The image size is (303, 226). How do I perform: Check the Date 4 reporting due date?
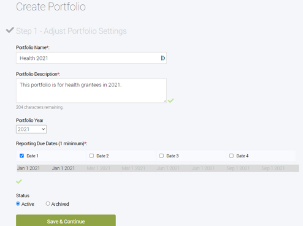coord(231,156)
